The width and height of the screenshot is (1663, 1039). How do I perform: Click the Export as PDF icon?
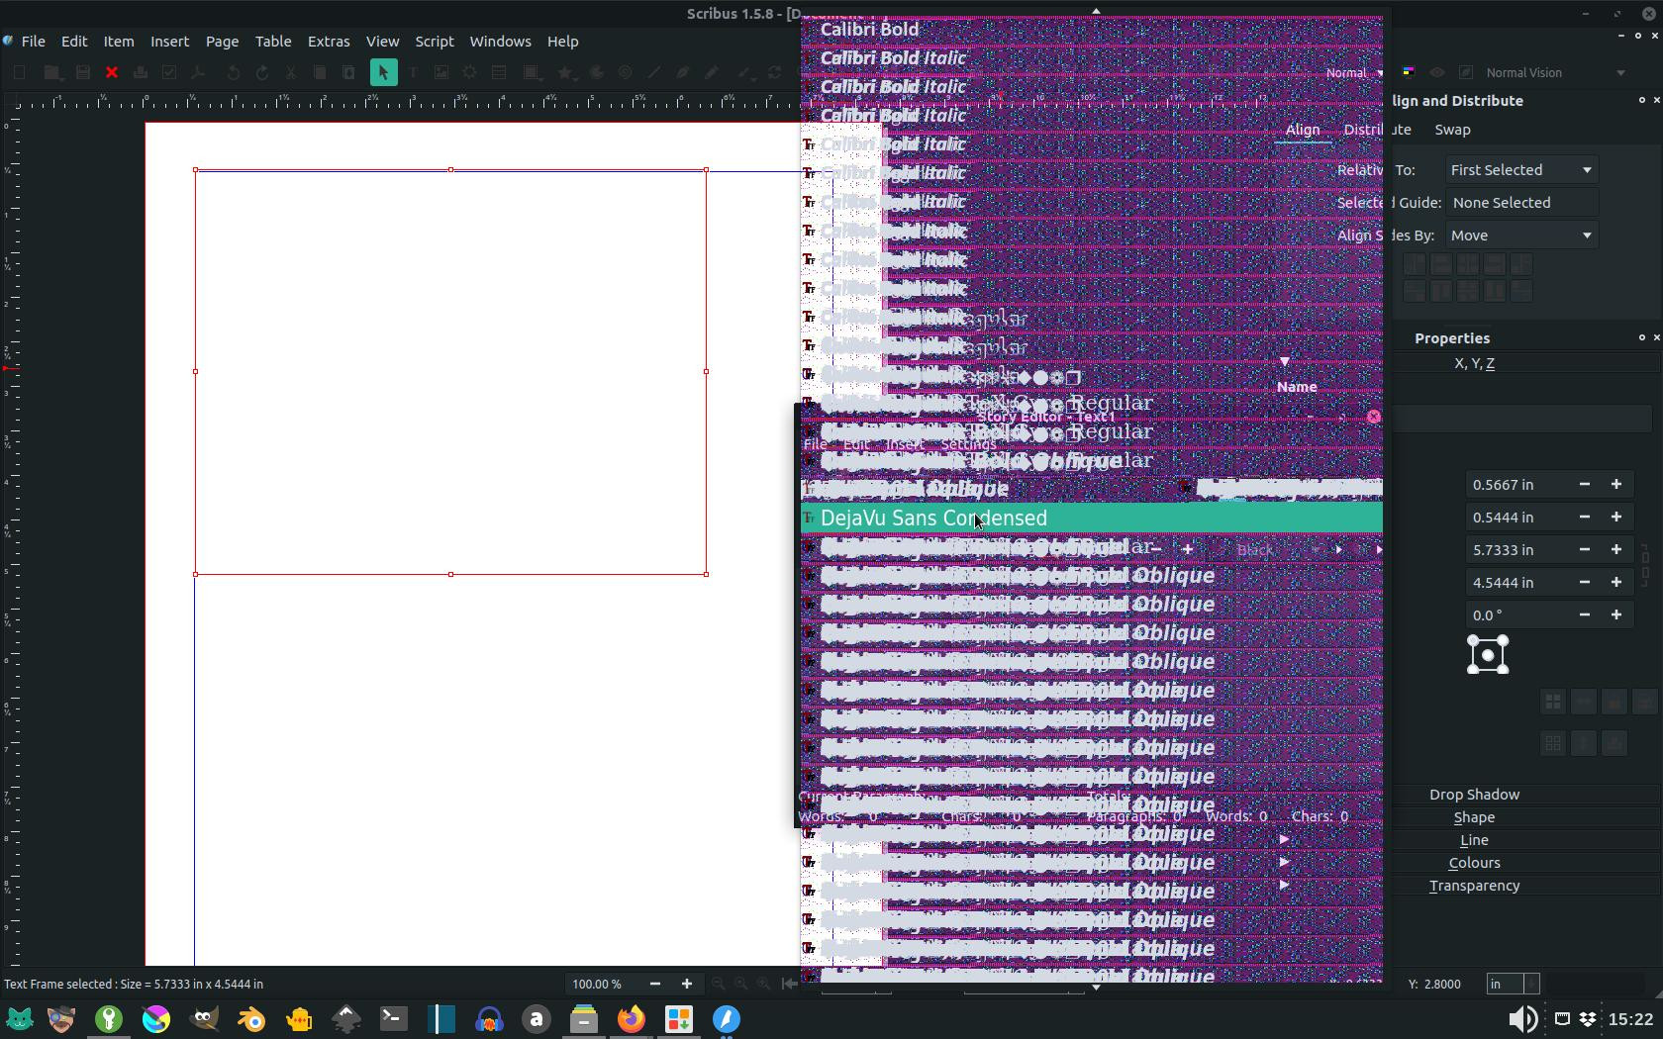(x=198, y=72)
